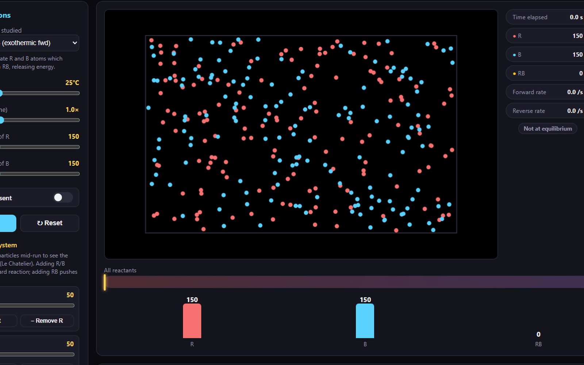This screenshot has height=365, width=584.
Task: Click the Reverse rate label
Action: 529,111
